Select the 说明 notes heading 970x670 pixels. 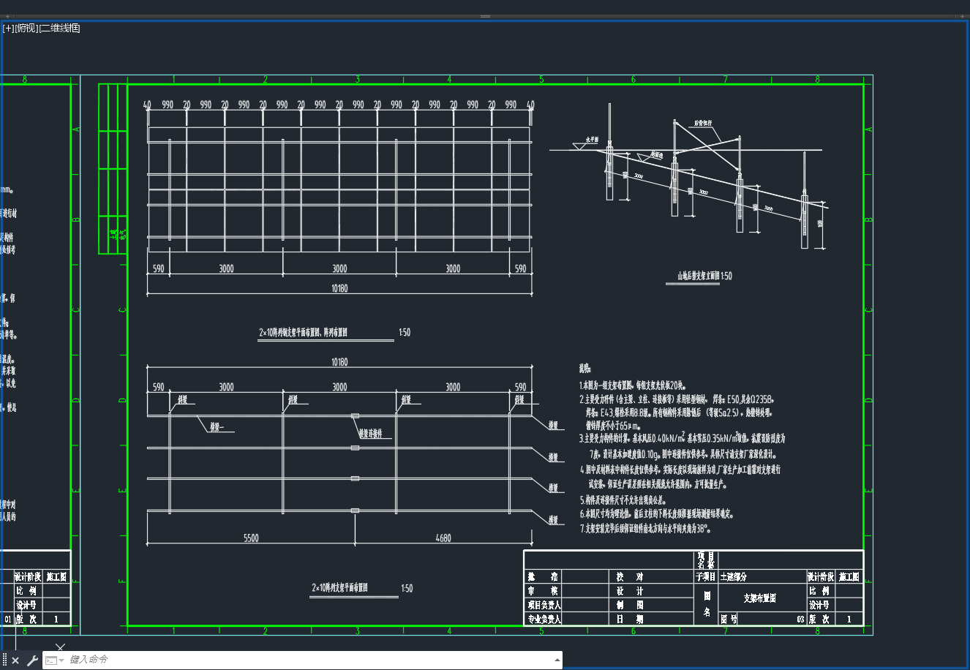pyautogui.click(x=584, y=369)
